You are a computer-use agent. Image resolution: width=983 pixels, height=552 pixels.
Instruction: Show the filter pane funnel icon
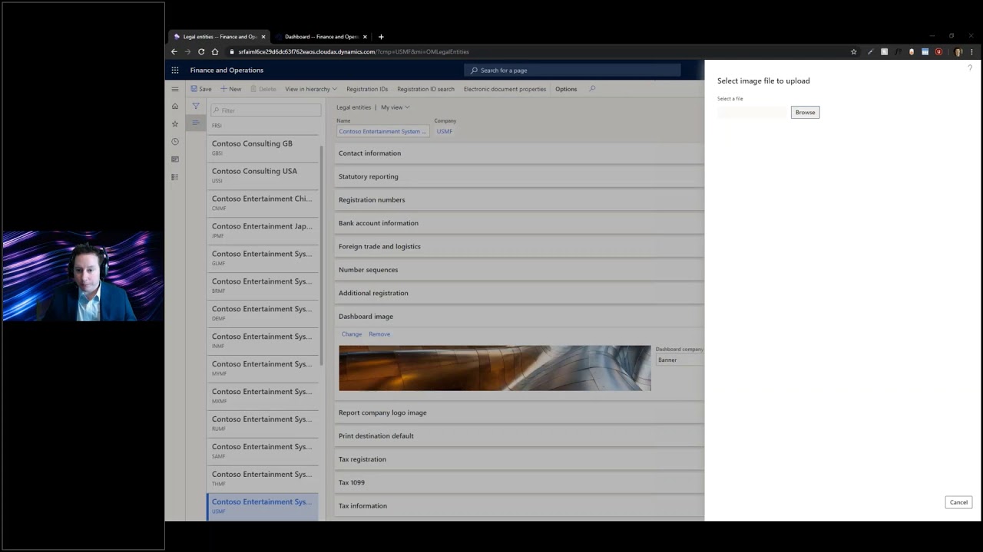click(196, 107)
